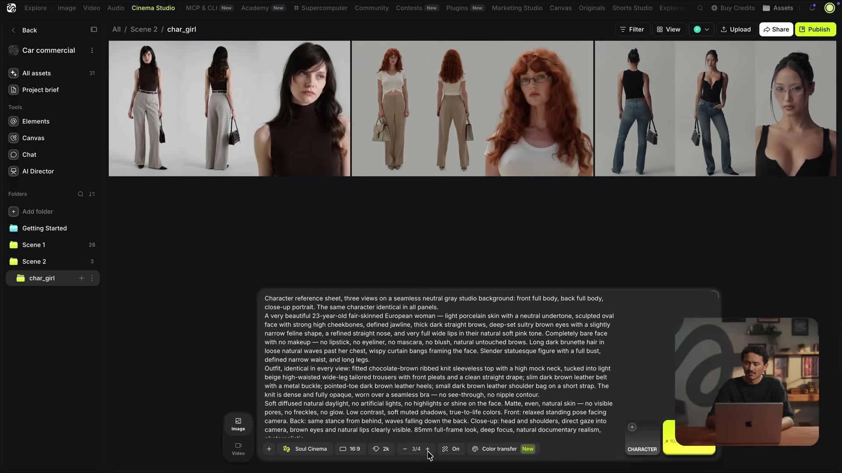The width and height of the screenshot is (842, 473).
Task: Open Car commercial project options (three dots)
Action: pyautogui.click(x=92, y=50)
